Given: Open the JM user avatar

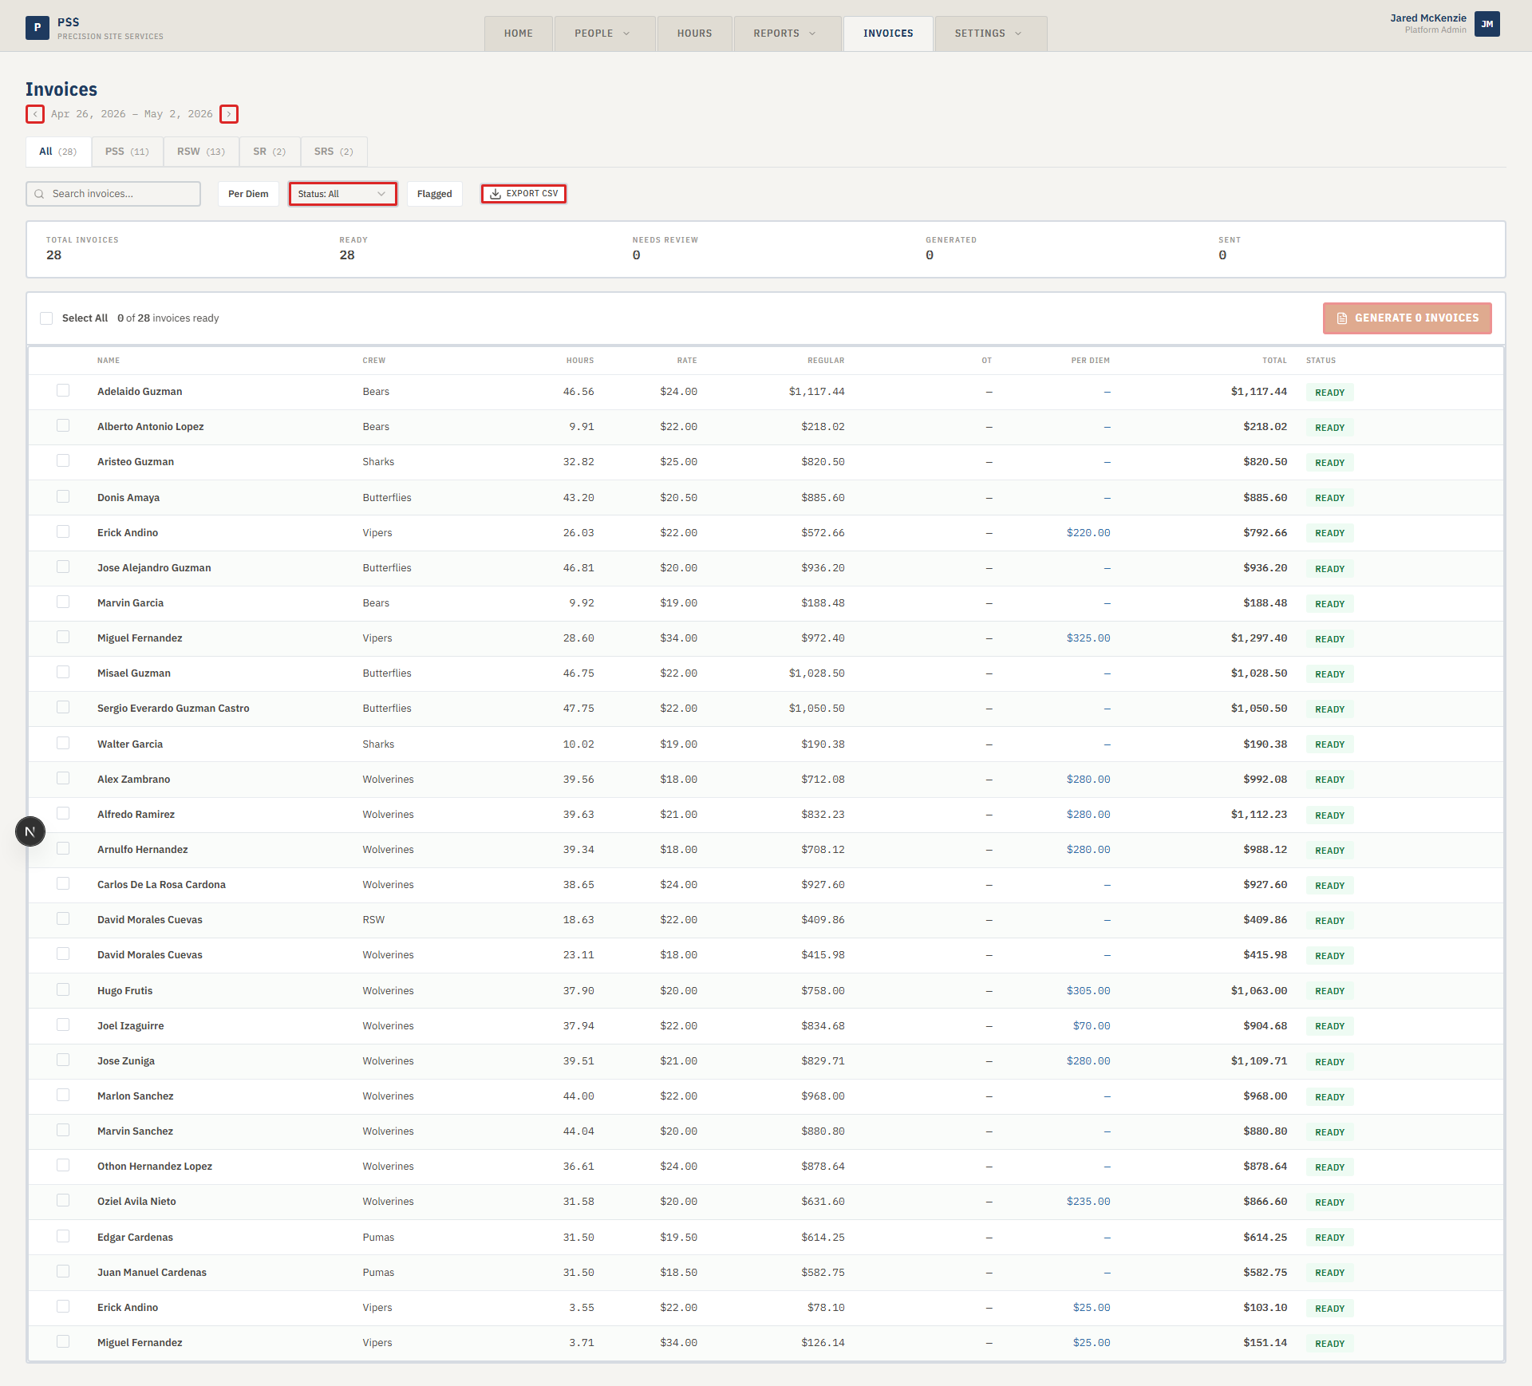Looking at the screenshot, I should coord(1487,24).
